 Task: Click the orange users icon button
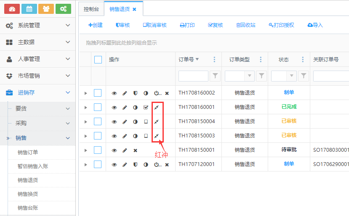46,9
